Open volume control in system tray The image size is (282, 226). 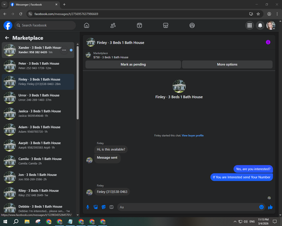click(x=245, y=221)
